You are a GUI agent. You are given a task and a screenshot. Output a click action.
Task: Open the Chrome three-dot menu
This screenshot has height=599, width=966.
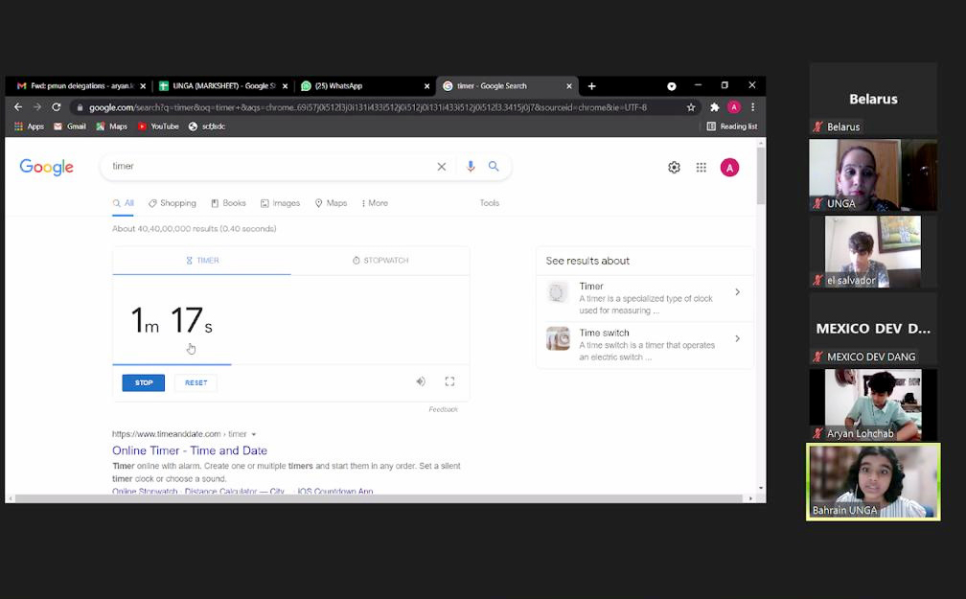tap(753, 107)
